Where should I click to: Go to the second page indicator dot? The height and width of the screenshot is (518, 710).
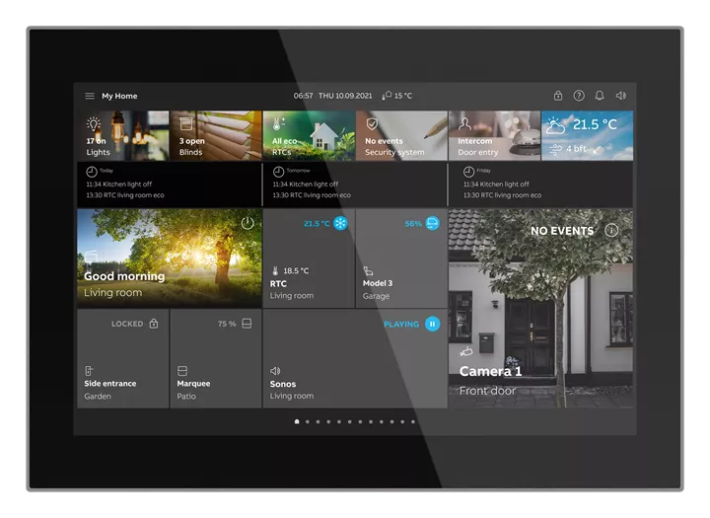308,421
